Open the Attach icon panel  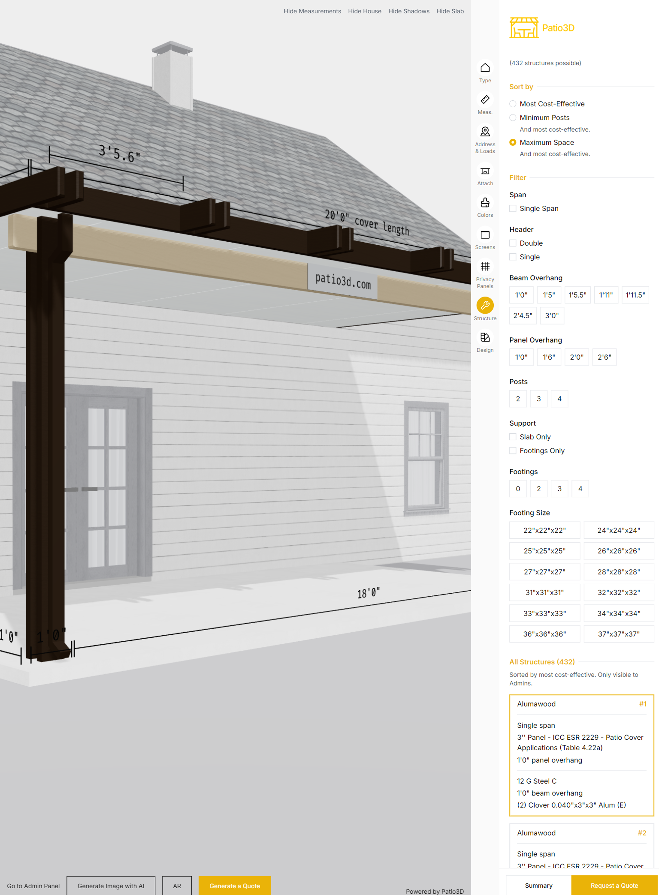point(485,171)
